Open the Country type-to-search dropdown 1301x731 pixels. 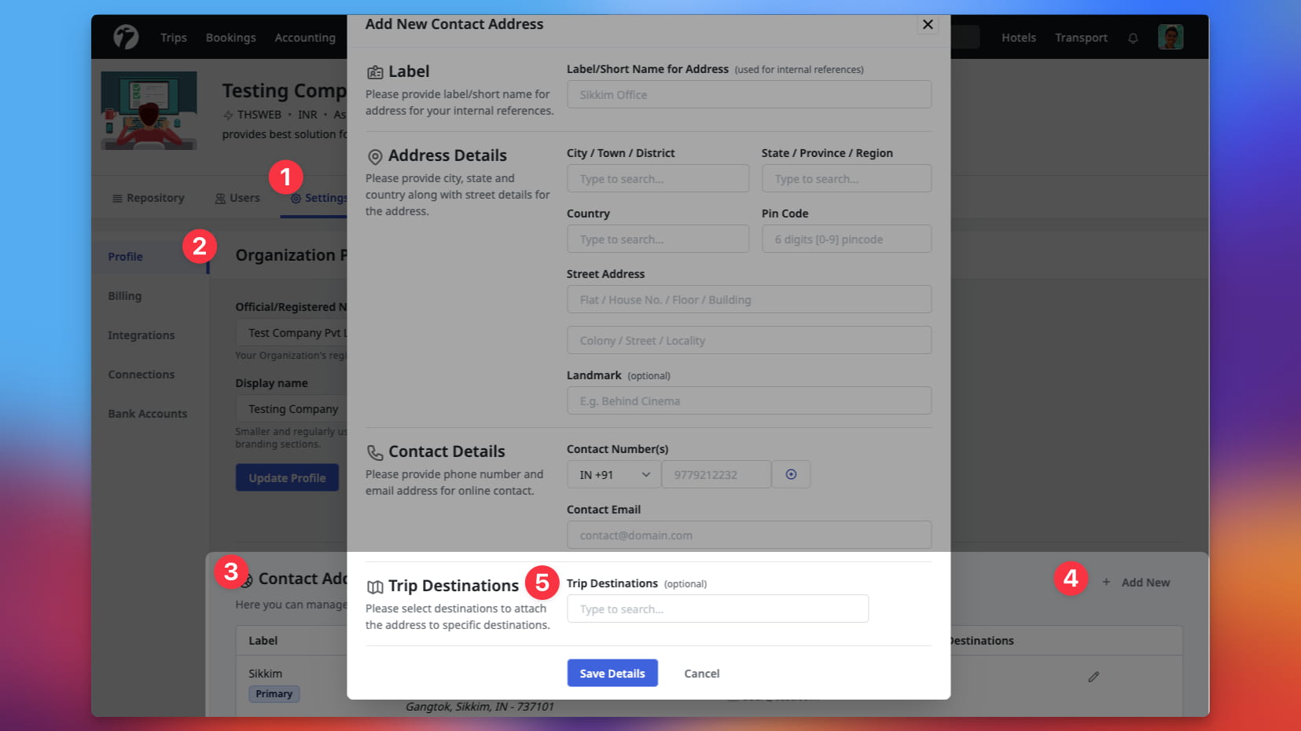(657, 239)
